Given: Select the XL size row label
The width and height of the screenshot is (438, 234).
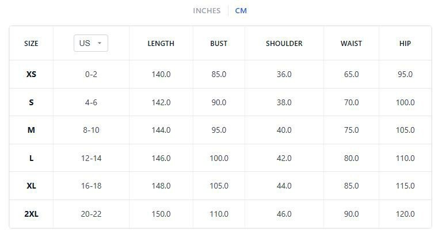Looking at the screenshot, I should coord(31,186).
